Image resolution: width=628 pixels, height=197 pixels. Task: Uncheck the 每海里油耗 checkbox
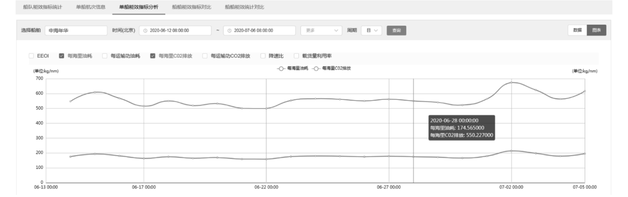pyautogui.click(x=61, y=56)
